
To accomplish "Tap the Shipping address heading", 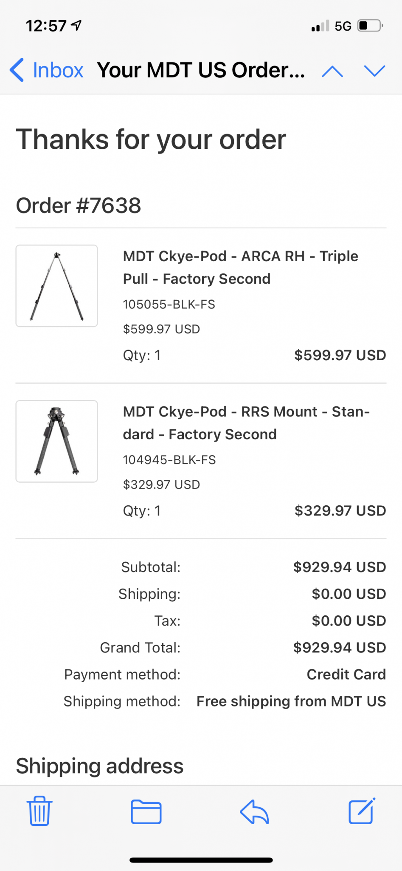I will tap(100, 766).
